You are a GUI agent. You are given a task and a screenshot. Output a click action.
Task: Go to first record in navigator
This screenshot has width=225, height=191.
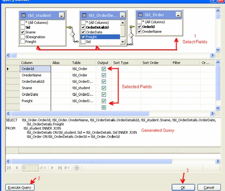[9, 168]
